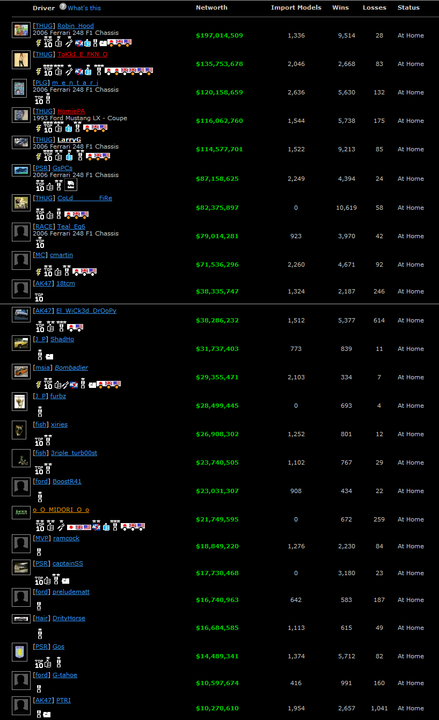The image size is (439, 720).
Task: Click the question mark help icon beside Driver
Action: coord(63,7)
